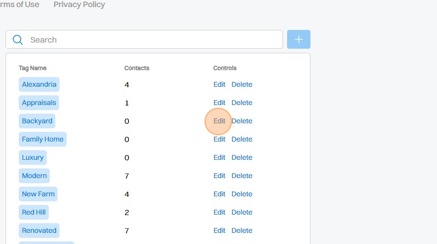Delete the Family Home tag
Screen dimensions: 437x244
pos(242,139)
